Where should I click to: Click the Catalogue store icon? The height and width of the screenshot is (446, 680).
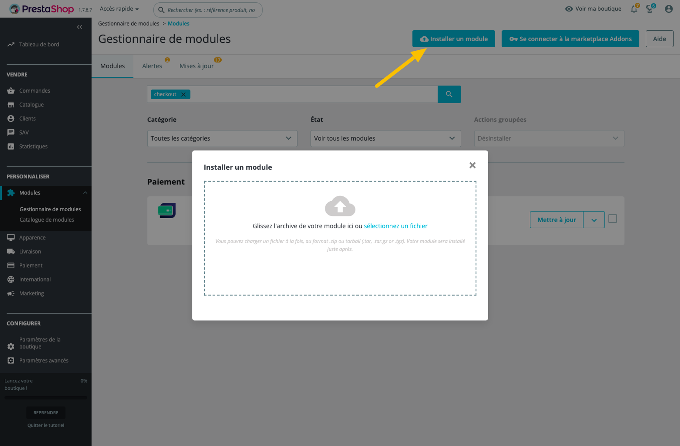(x=11, y=105)
